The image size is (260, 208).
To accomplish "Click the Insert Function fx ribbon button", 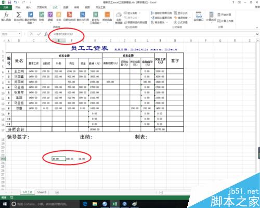I will tap(6, 17).
